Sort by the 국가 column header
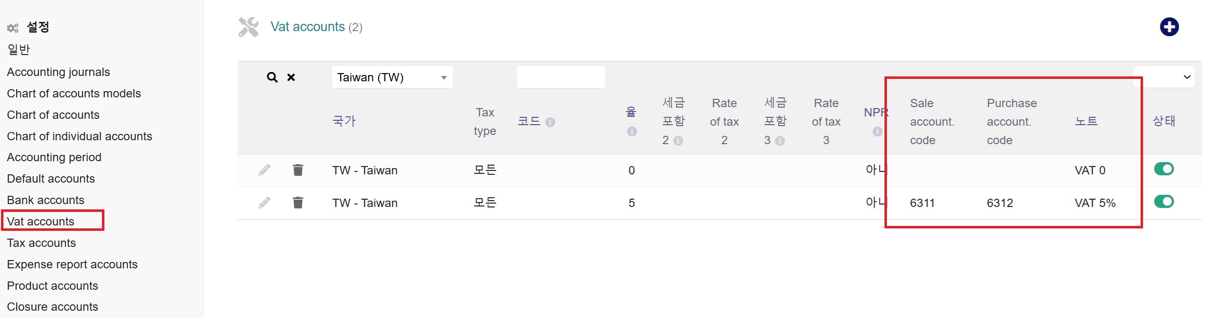The width and height of the screenshot is (1205, 318). (344, 121)
